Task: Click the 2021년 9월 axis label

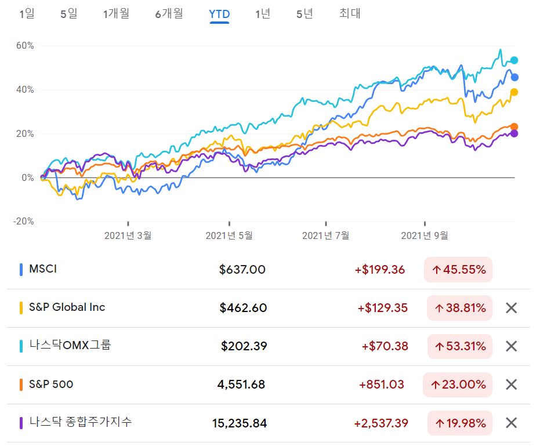Action: pos(425,235)
